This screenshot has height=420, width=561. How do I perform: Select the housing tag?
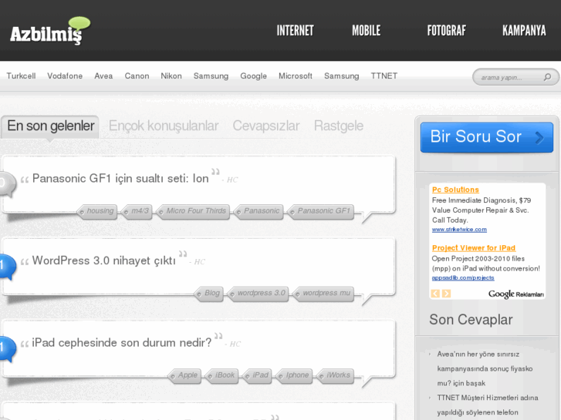coord(97,211)
